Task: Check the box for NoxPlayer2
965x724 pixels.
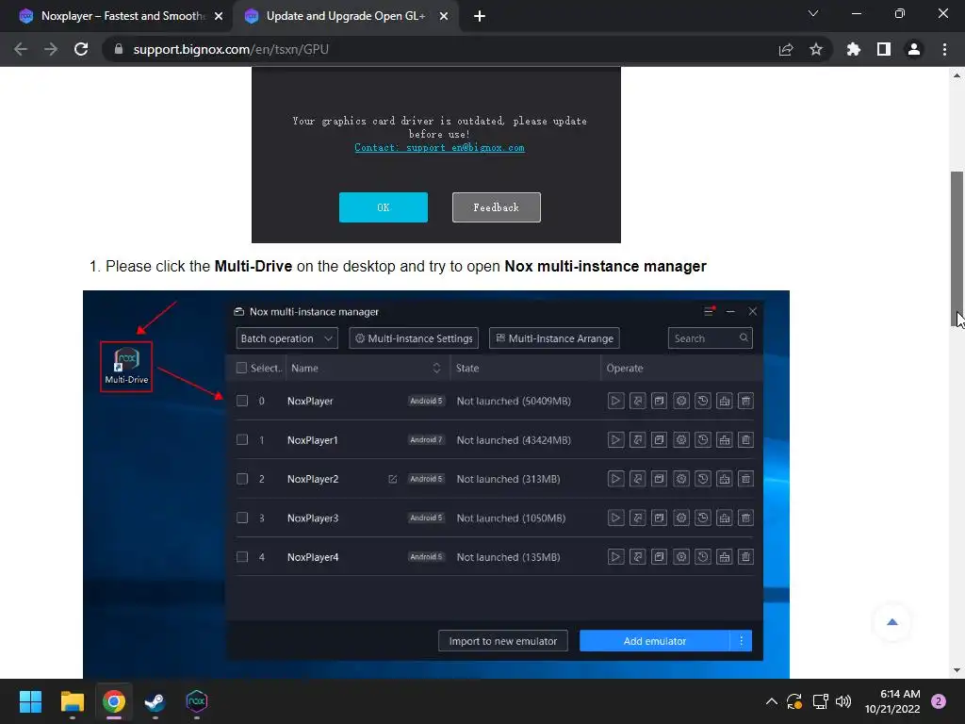Action: pyautogui.click(x=242, y=479)
